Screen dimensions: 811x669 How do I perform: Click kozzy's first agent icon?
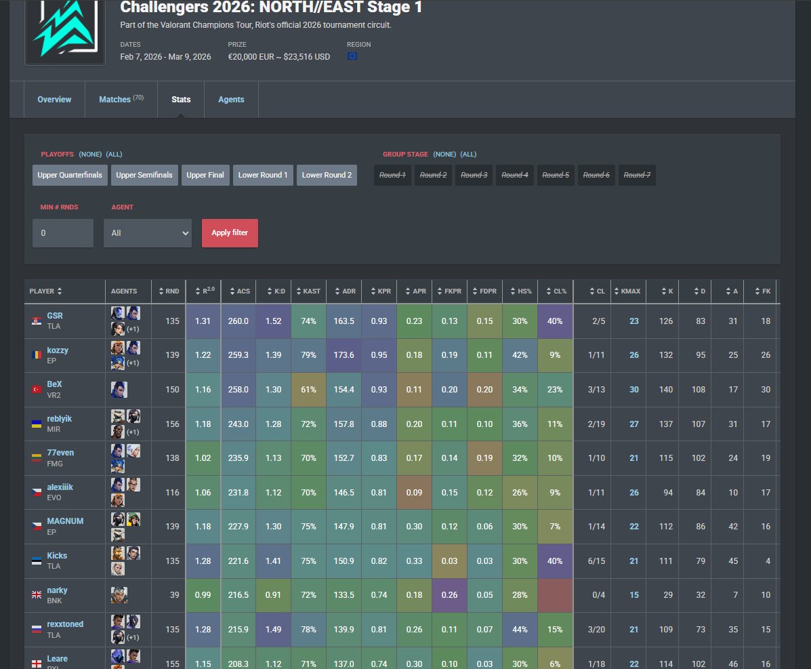point(117,347)
